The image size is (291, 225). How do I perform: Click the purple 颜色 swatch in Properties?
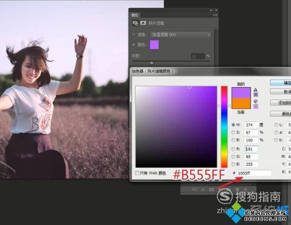click(x=154, y=44)
